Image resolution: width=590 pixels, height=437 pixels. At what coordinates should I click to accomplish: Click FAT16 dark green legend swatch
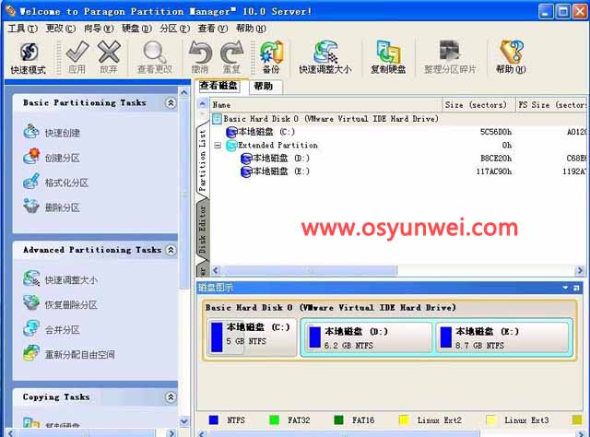338,419
